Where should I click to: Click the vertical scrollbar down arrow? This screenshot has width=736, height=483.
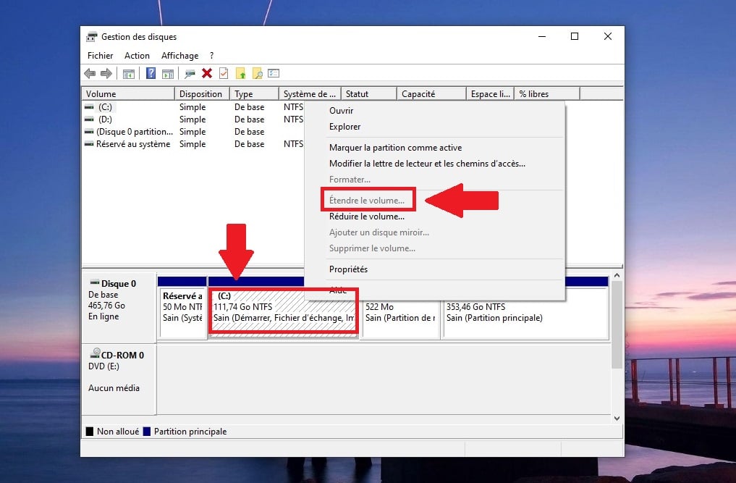617,418
